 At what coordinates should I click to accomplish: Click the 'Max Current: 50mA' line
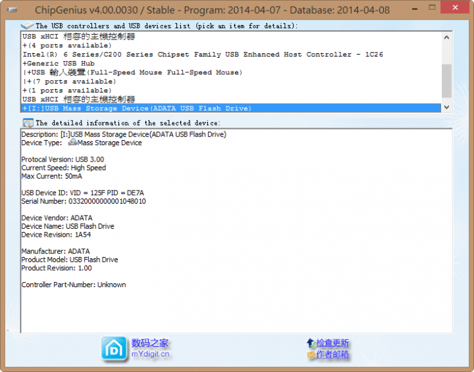point(52,176)
